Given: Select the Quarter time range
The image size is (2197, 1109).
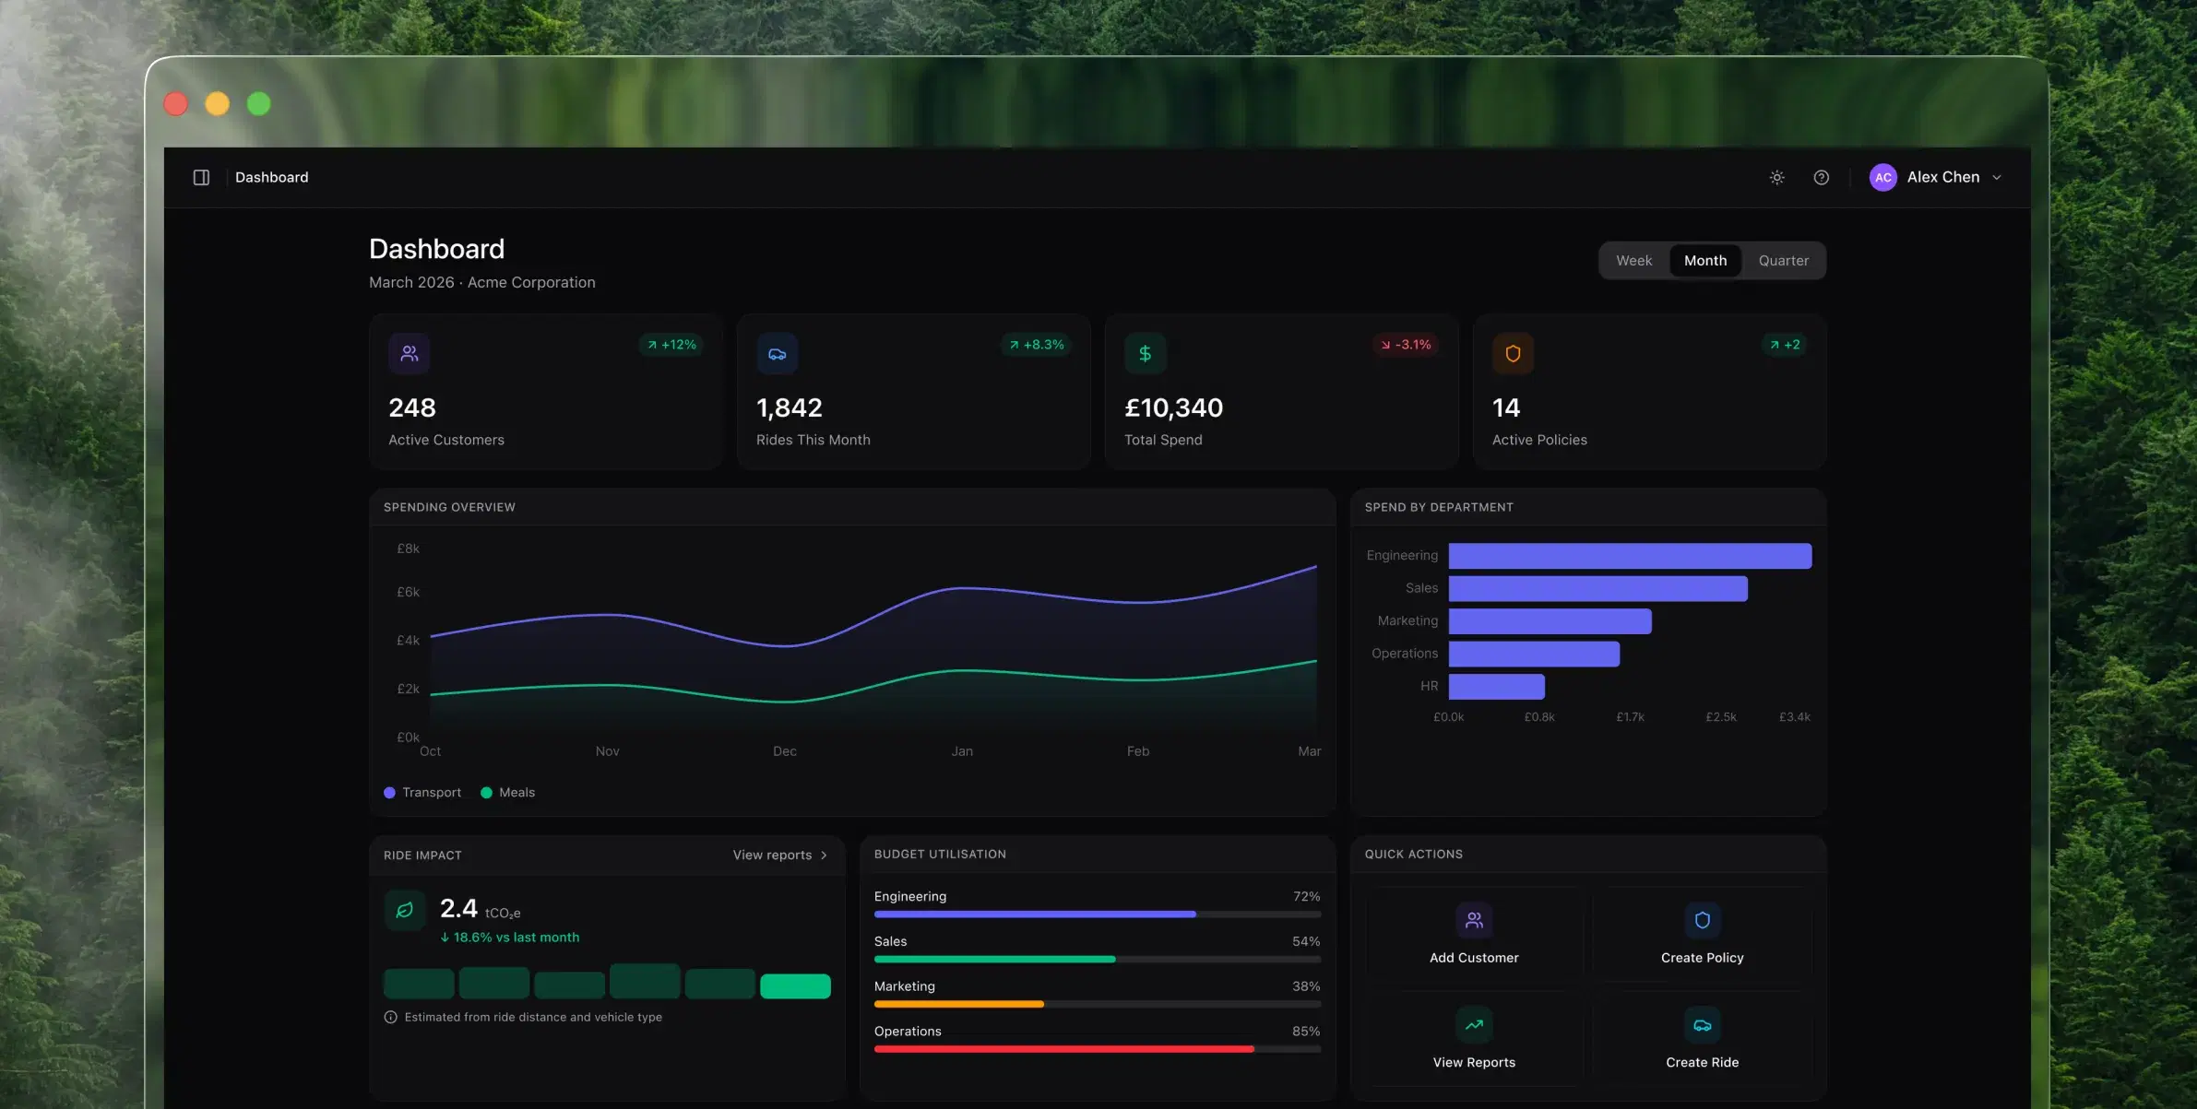Looking at the screenshot, I should (1783, 261).
